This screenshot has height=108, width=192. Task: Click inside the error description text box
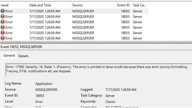(x=99, y=70)
